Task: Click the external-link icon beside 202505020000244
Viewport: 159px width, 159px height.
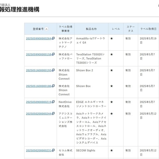Action: pos(53,113)
